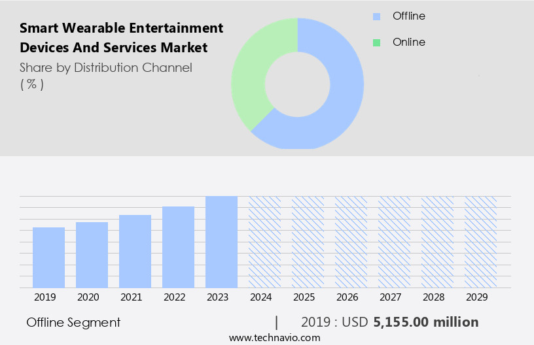The height and width of the screenshot is (345, 534).
Task: Click the Online legend color swatch
Action: point(376,42)
